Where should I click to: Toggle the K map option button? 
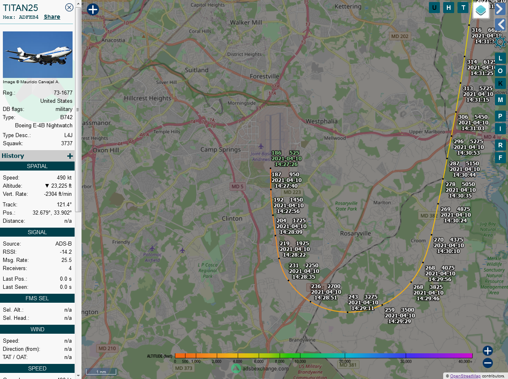[500, 83]
